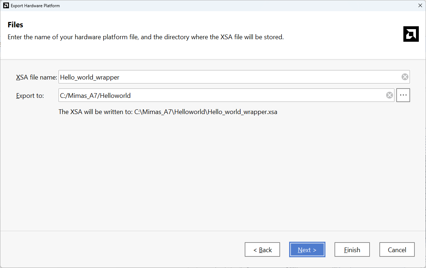The image size is (426, 268).
Task: Go to the previous page with Back
Action: (x=262, y=250)
